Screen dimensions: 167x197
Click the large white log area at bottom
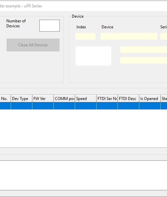[83, 175]
